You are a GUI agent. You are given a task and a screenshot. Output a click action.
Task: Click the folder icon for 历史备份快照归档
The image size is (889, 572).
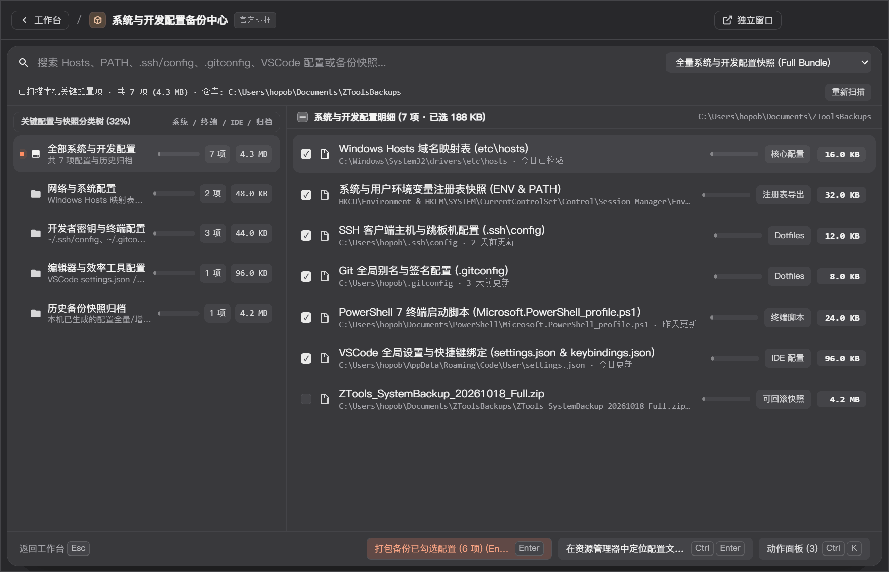click(x=36, y=313)
